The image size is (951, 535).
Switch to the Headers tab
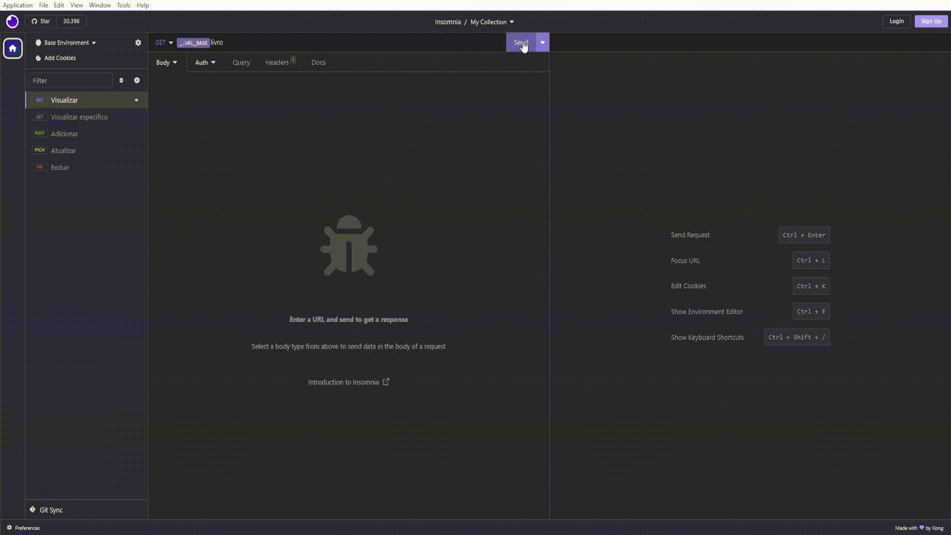pos(277,62)
